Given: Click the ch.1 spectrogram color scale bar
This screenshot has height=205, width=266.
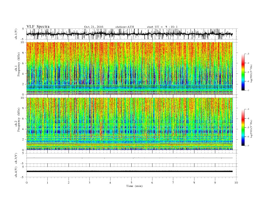Looking at the screenshot, I should click(x=243, y=72).
